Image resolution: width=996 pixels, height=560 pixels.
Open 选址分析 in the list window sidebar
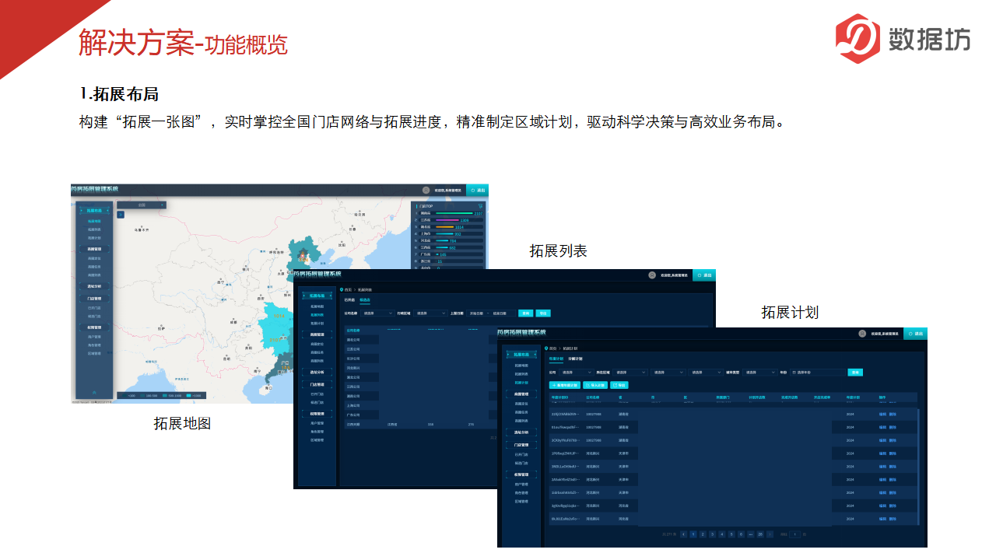click(x=317, y=372)
